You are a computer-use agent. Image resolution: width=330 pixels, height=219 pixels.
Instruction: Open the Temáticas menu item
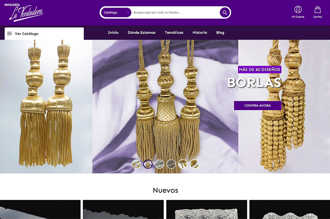174,33
